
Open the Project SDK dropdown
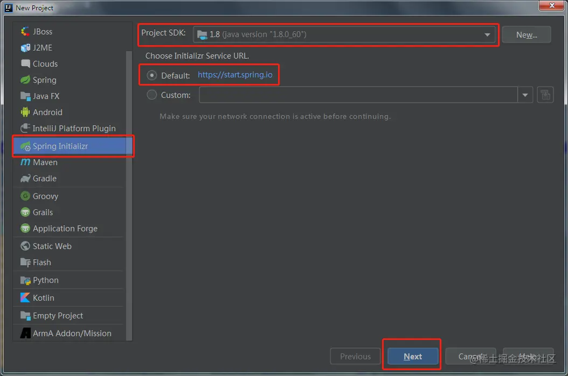tap(344, 34)
